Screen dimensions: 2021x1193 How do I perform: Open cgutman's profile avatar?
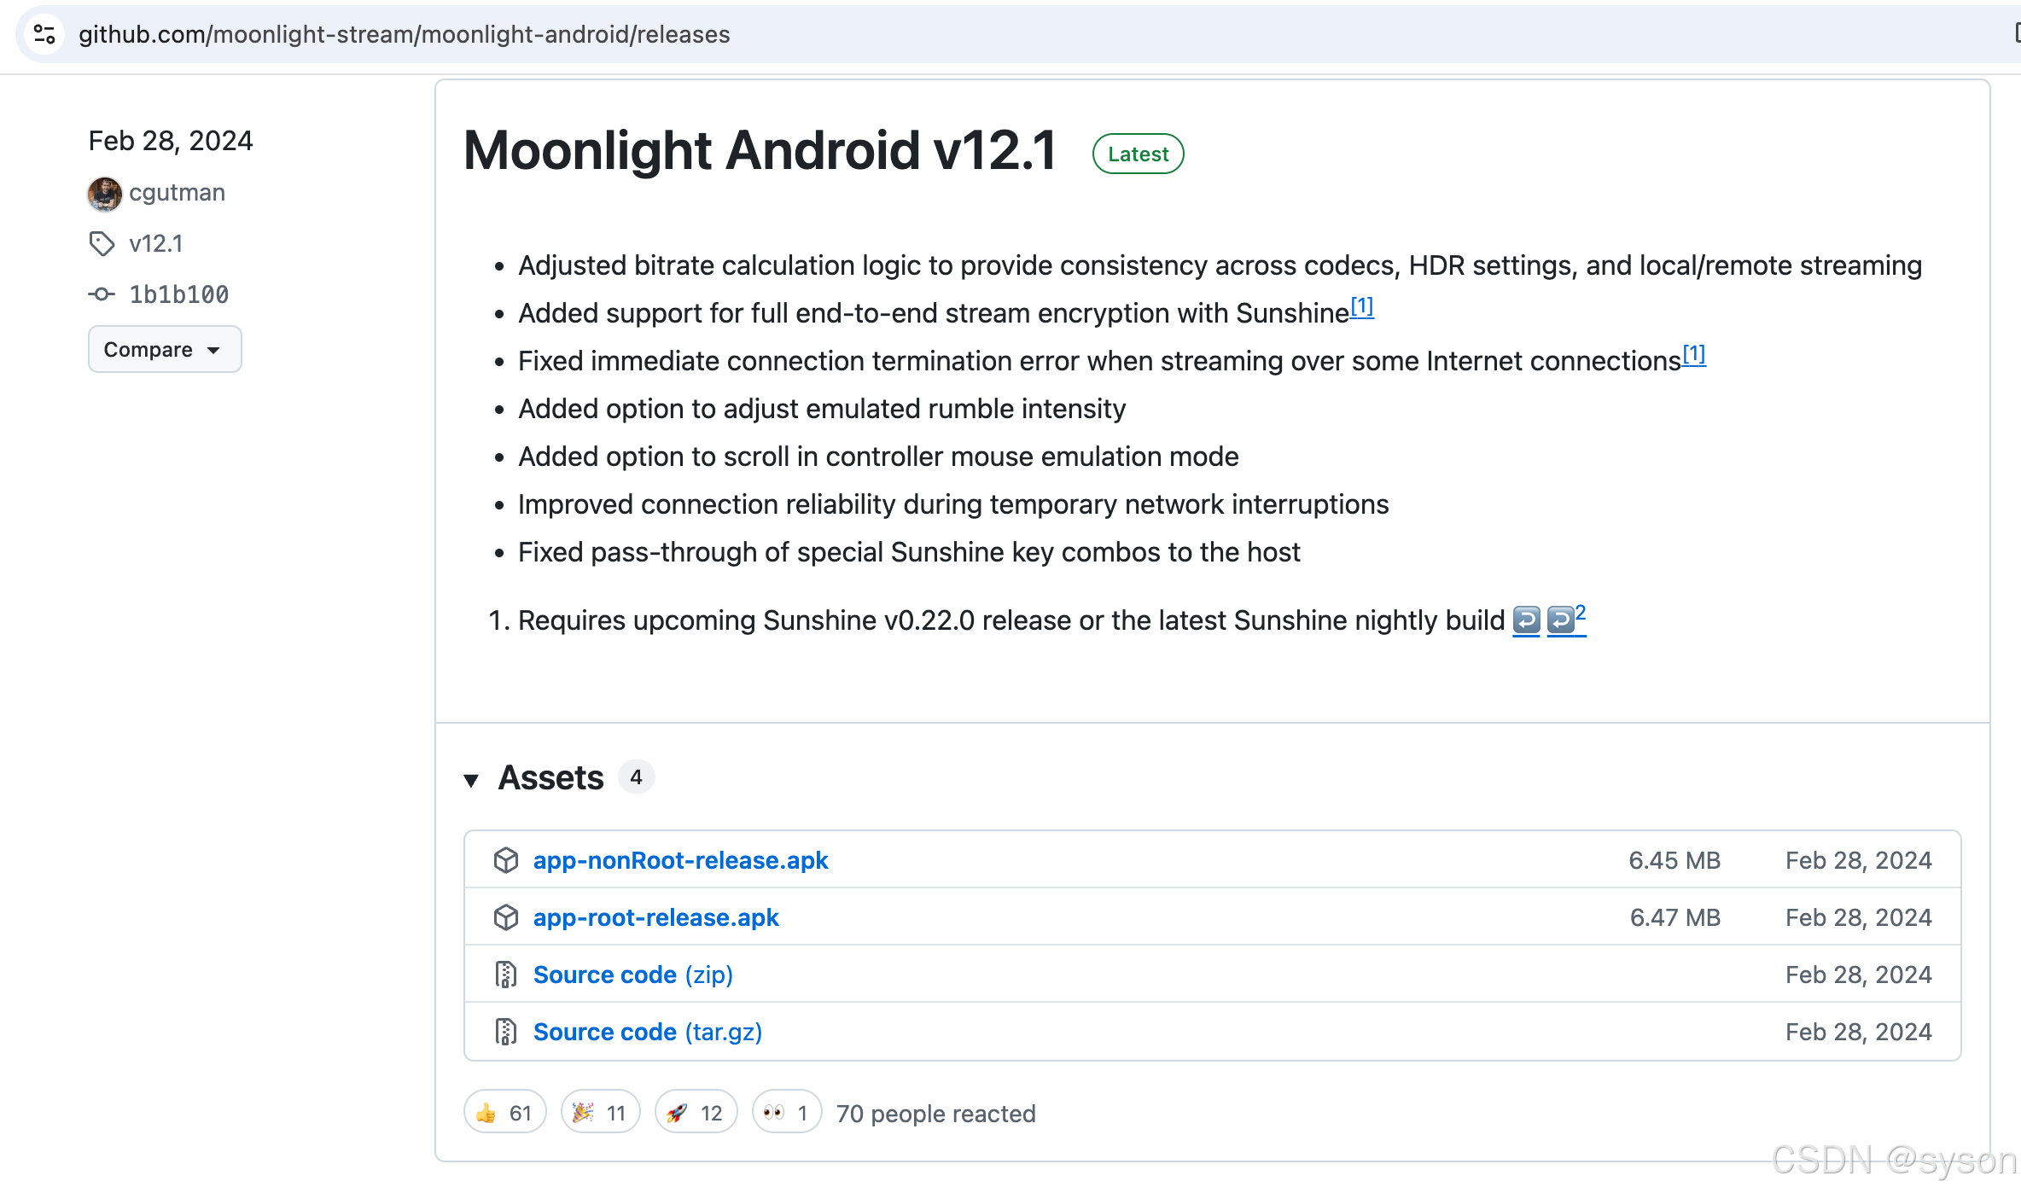104,194
